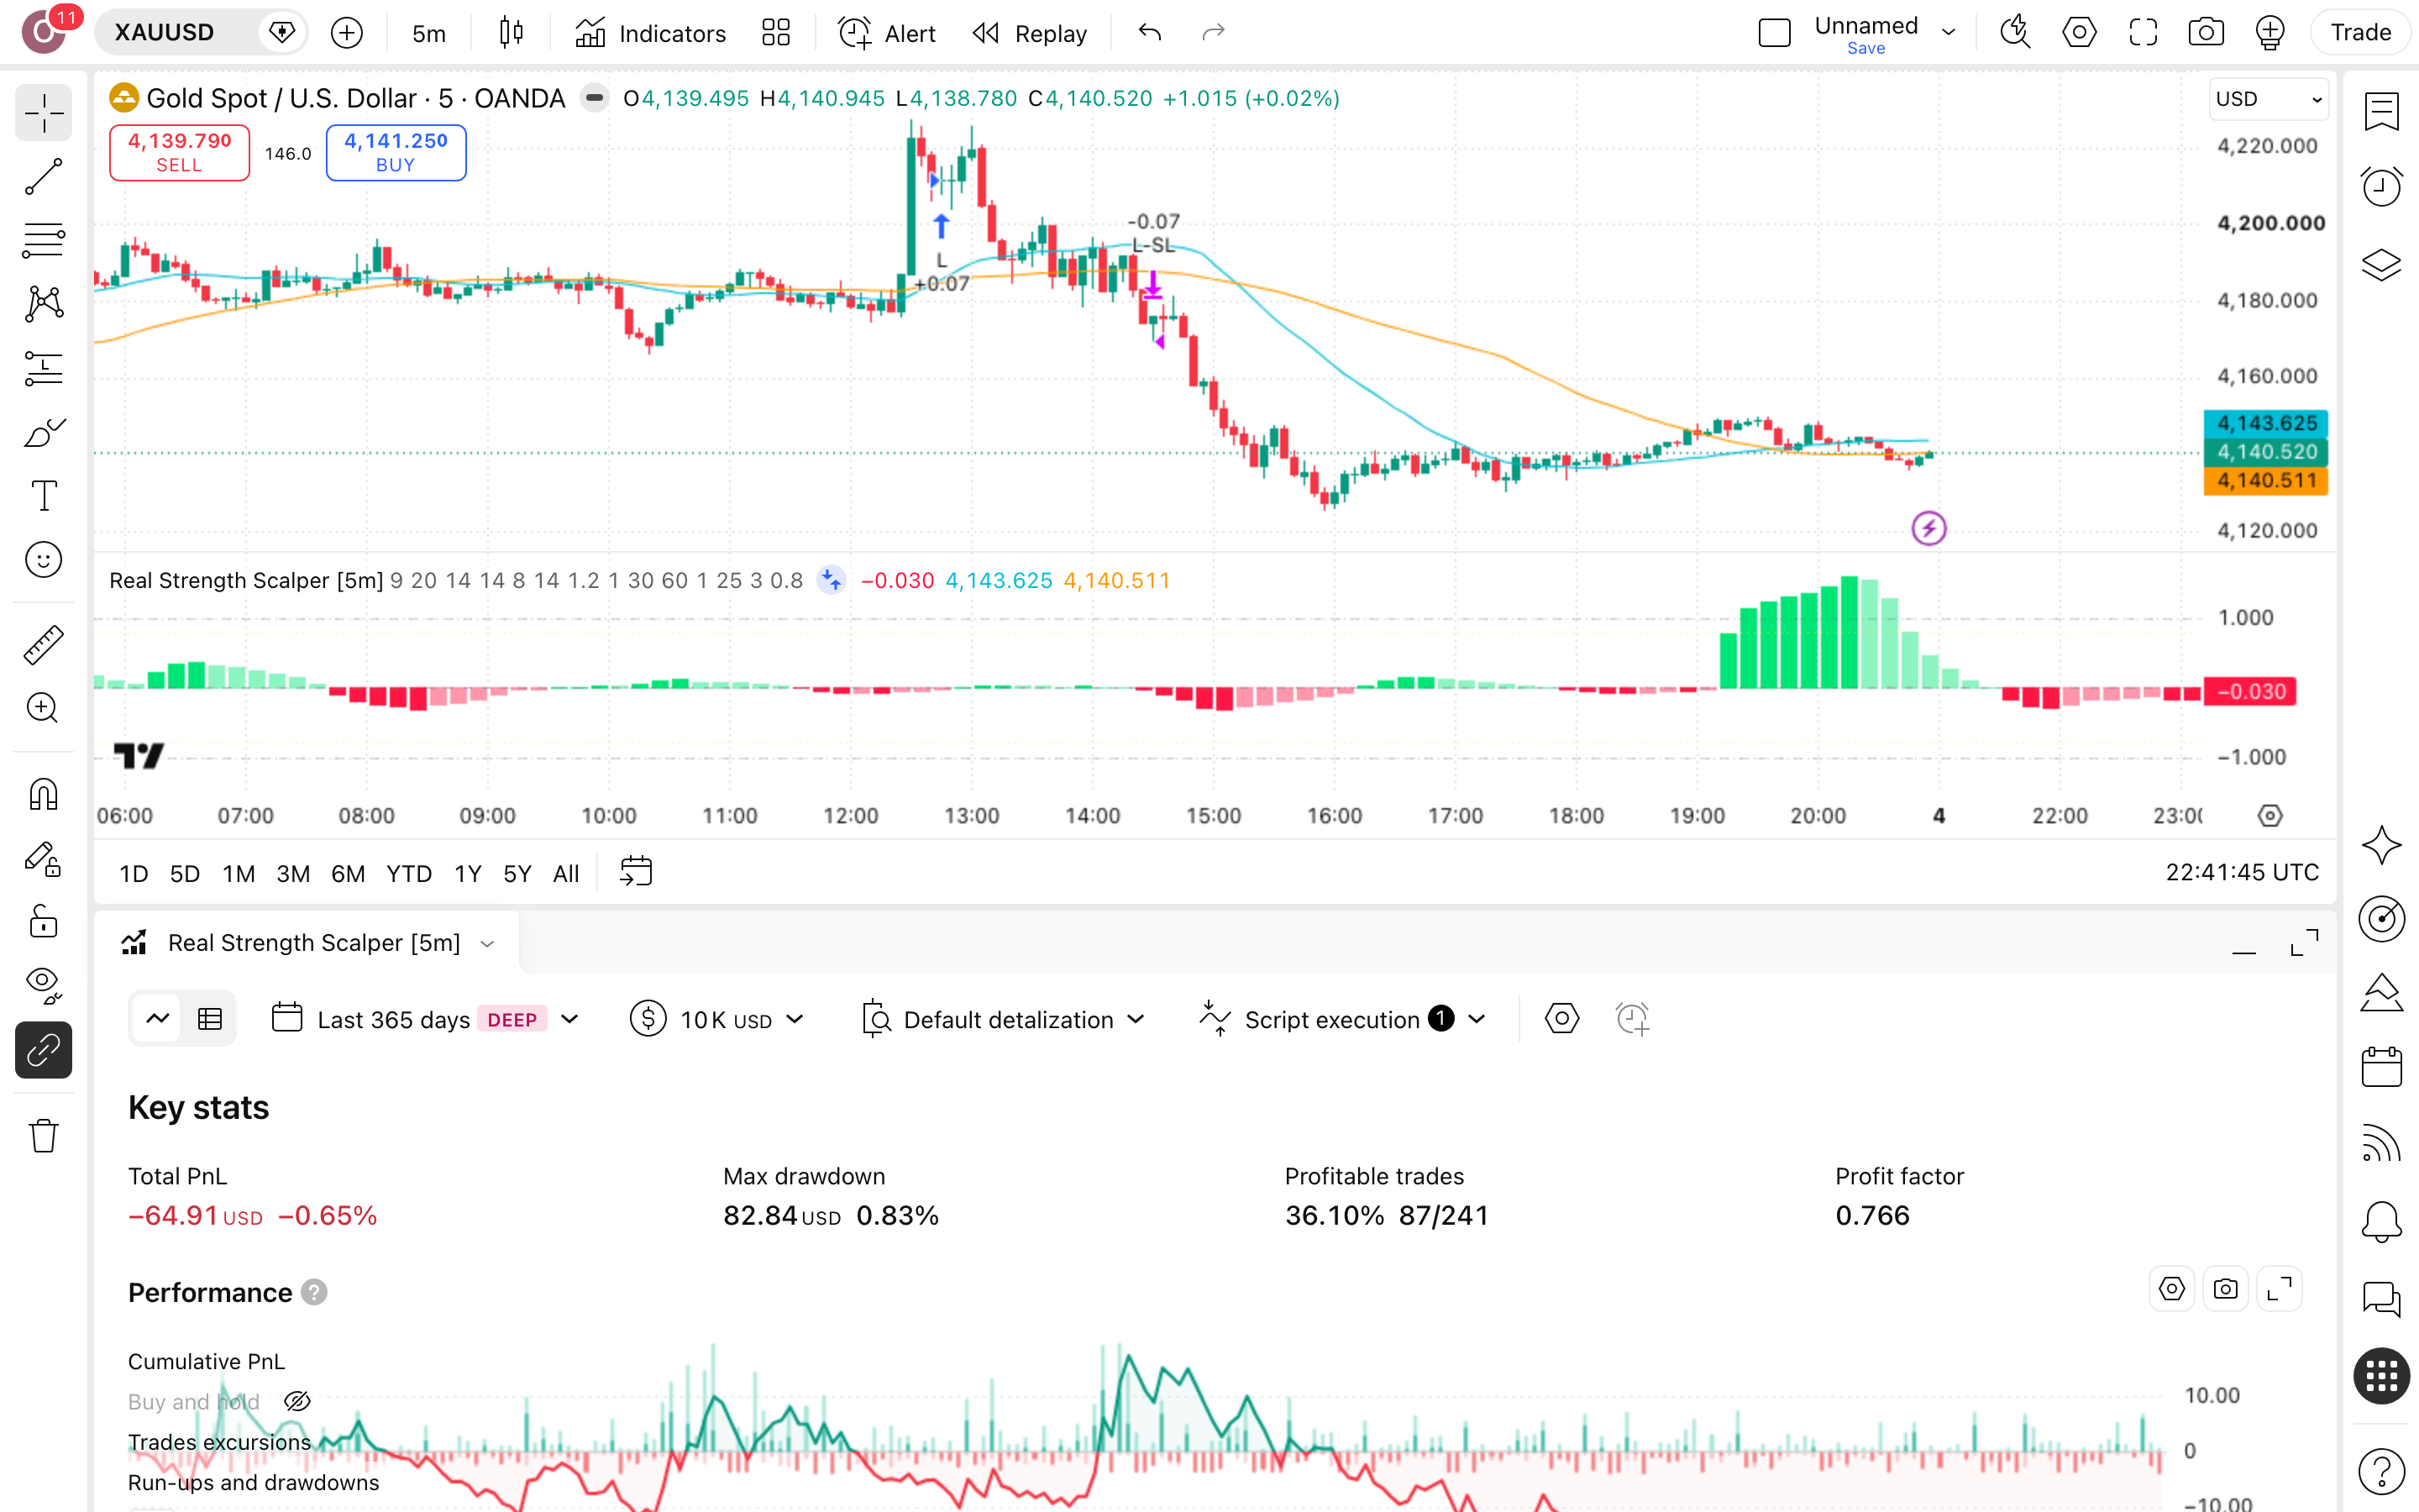
Task: Click the zoom in tool
Action: [44, 708]
